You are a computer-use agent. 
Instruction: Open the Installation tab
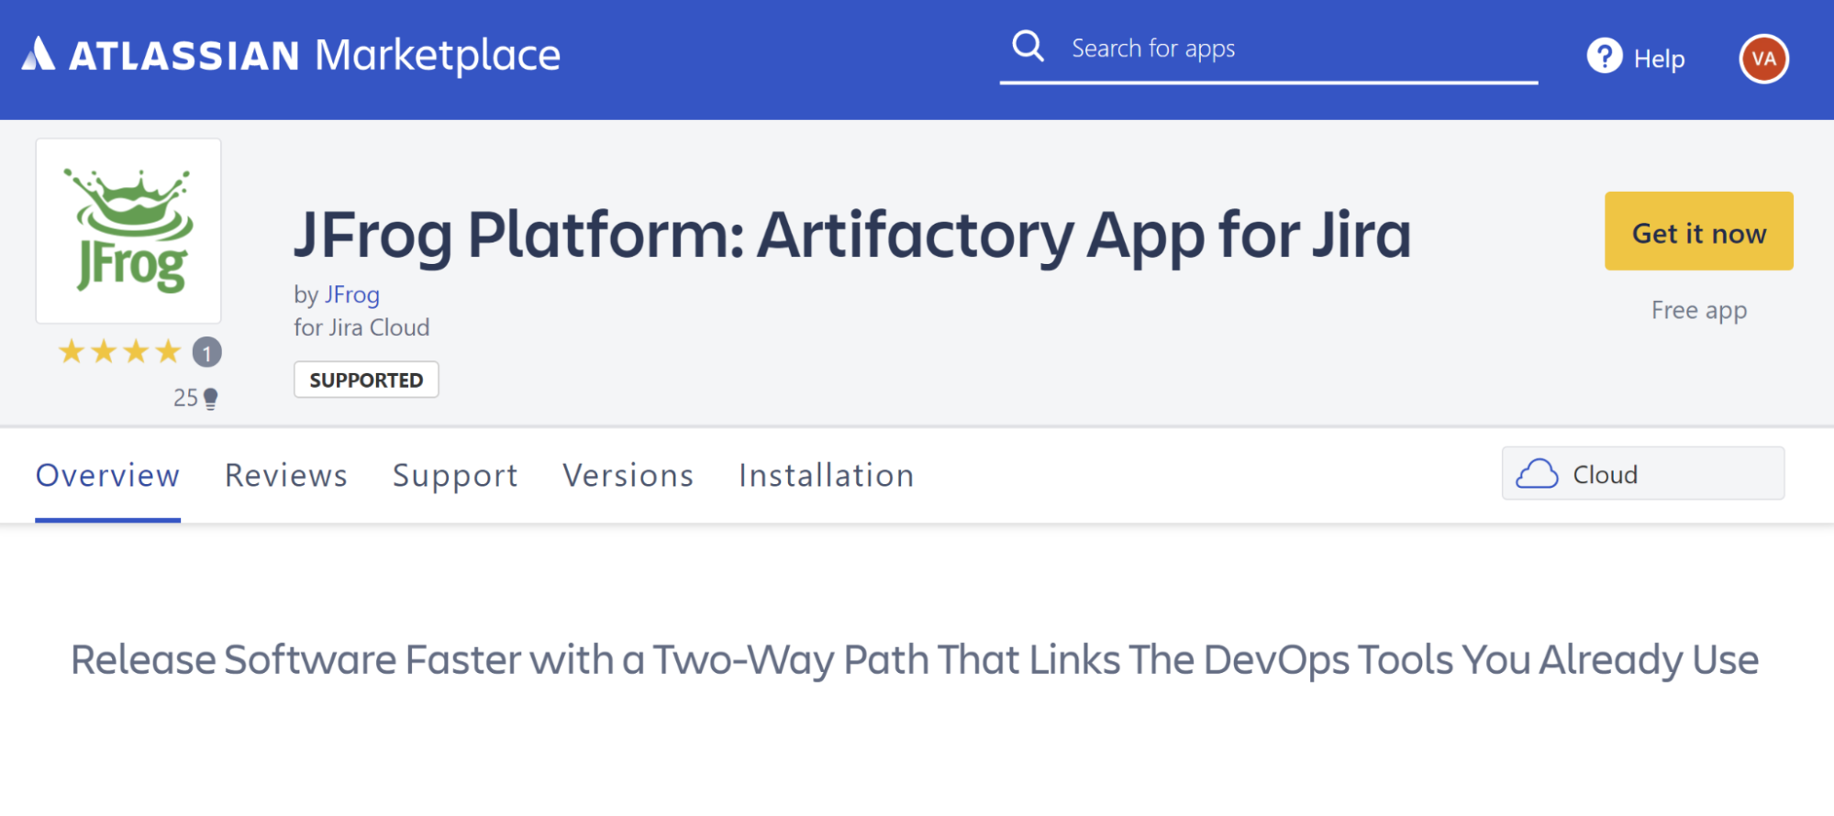click(x=827, y=475)
